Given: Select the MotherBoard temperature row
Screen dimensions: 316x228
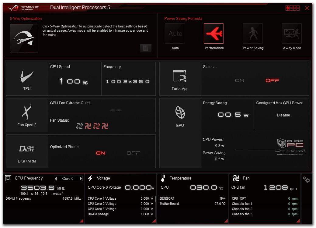Looking at the screenshot, I should click(193, 204).
